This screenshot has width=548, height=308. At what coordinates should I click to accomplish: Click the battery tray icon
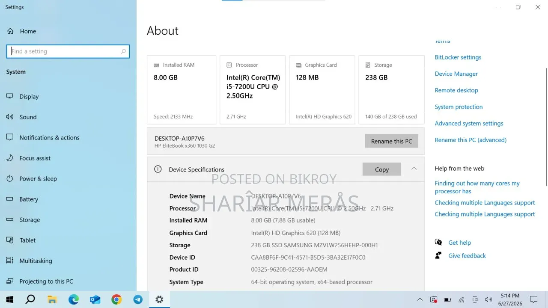click(x=447, y=299)
